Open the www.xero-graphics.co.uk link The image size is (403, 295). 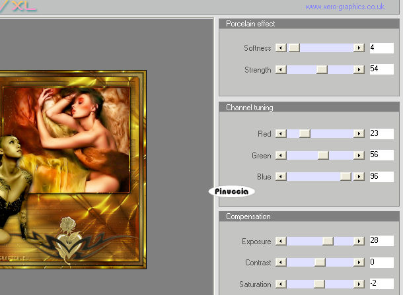345,7
